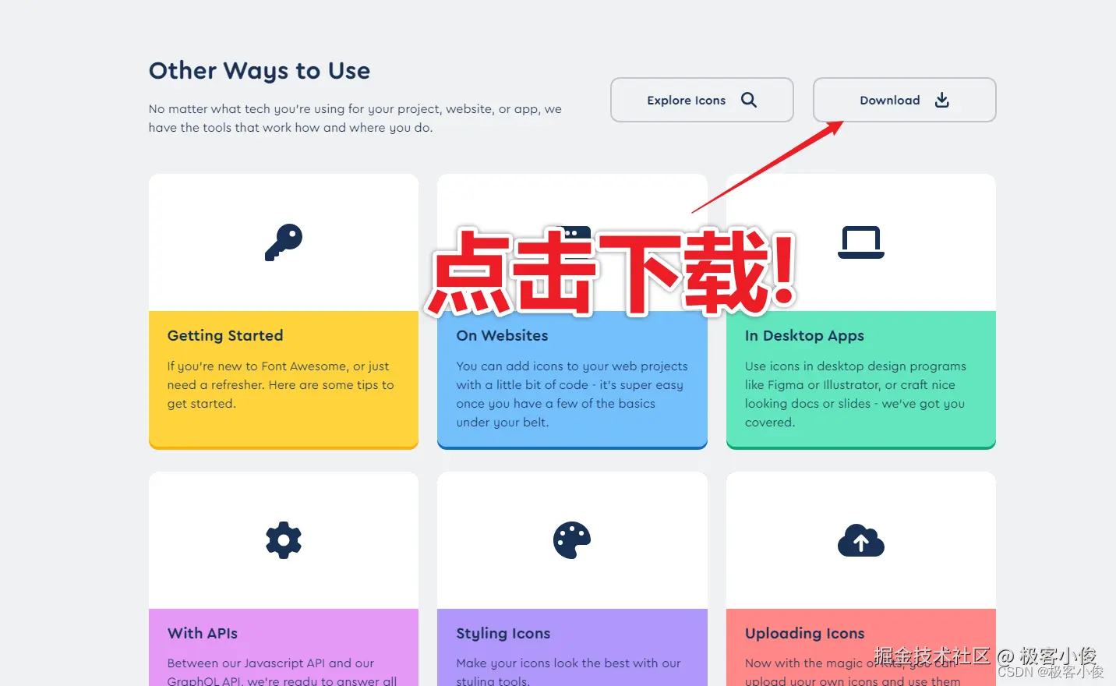
Task: Click the purple With APIs description text
Action: coord(282,671)
